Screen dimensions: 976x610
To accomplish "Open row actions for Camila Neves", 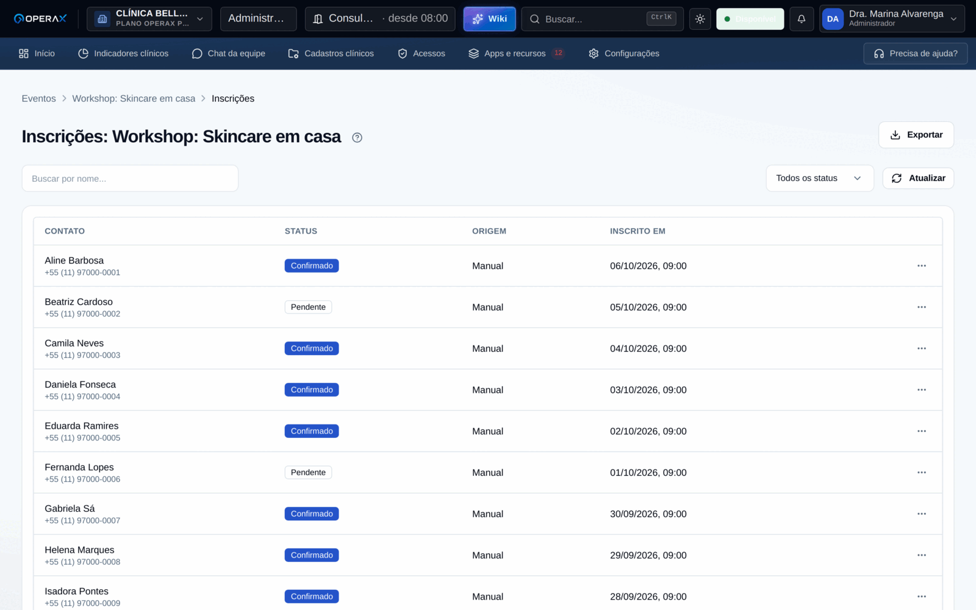I will pyautogui.click(x=921, y=349).
